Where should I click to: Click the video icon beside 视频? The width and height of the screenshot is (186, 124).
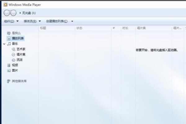[9, 65]
